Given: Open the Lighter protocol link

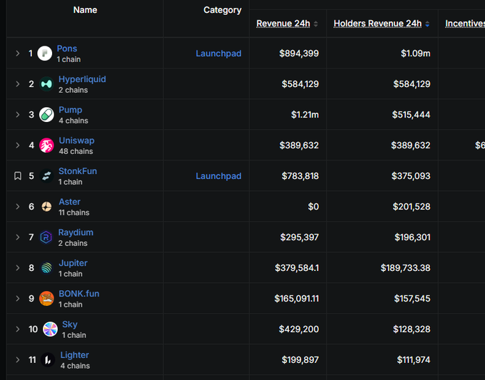Looking at the screenshot, I should (x=75, y=355).
